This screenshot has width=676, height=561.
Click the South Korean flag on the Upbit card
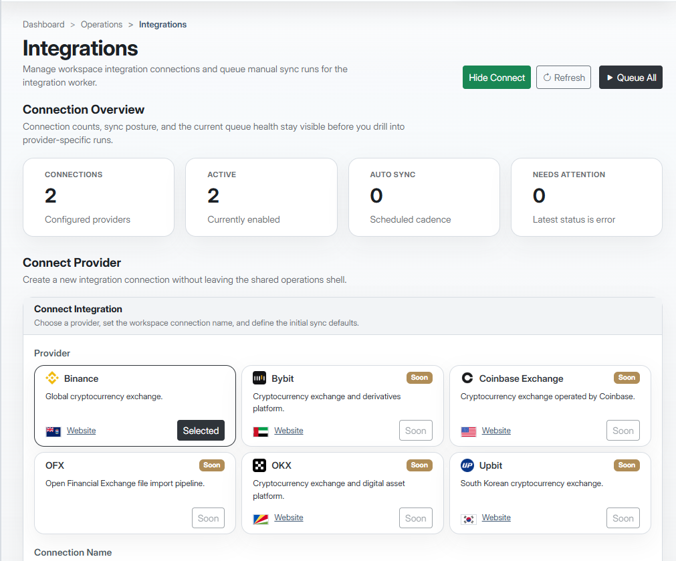tap(470, 518)
